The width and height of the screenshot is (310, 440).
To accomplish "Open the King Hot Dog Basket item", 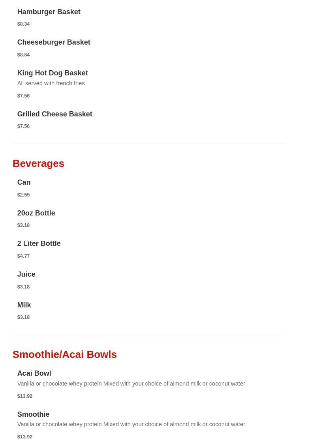I will coord(53,73).
